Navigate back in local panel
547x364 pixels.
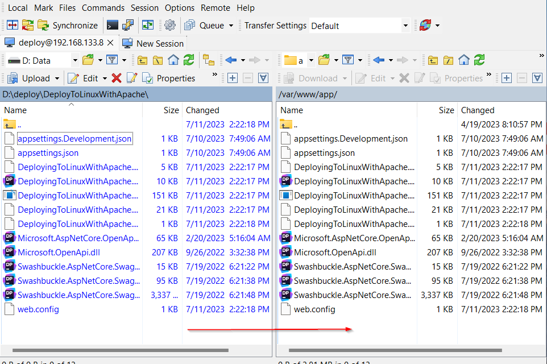(x=231, y=60)
